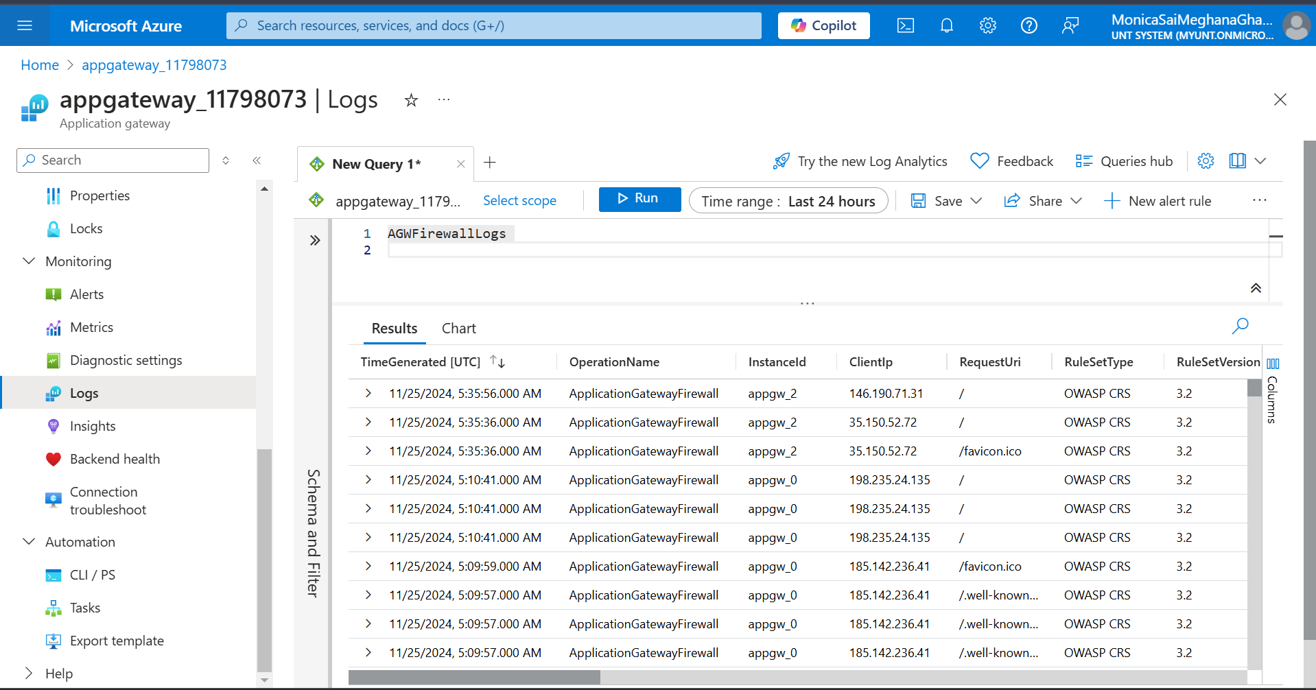This screenshot has width=1316, height=690.
Task: Open the Columns chooser panel
Action: (x=1273, y=391)
